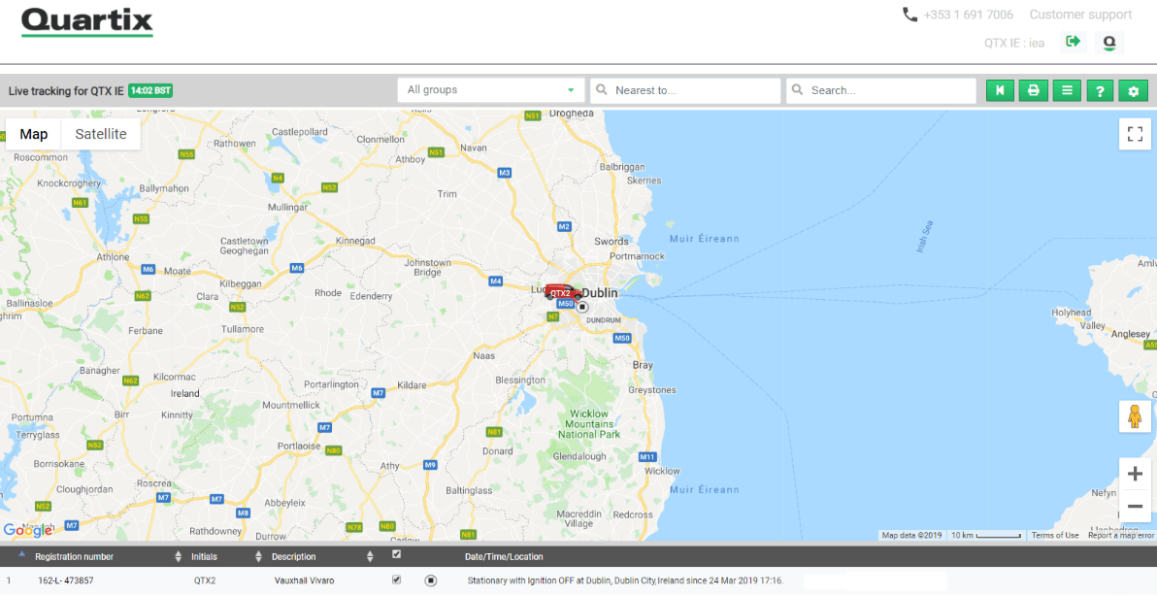Select the Street View pegman icon
1157x596 pixels.
(1135, 416)
